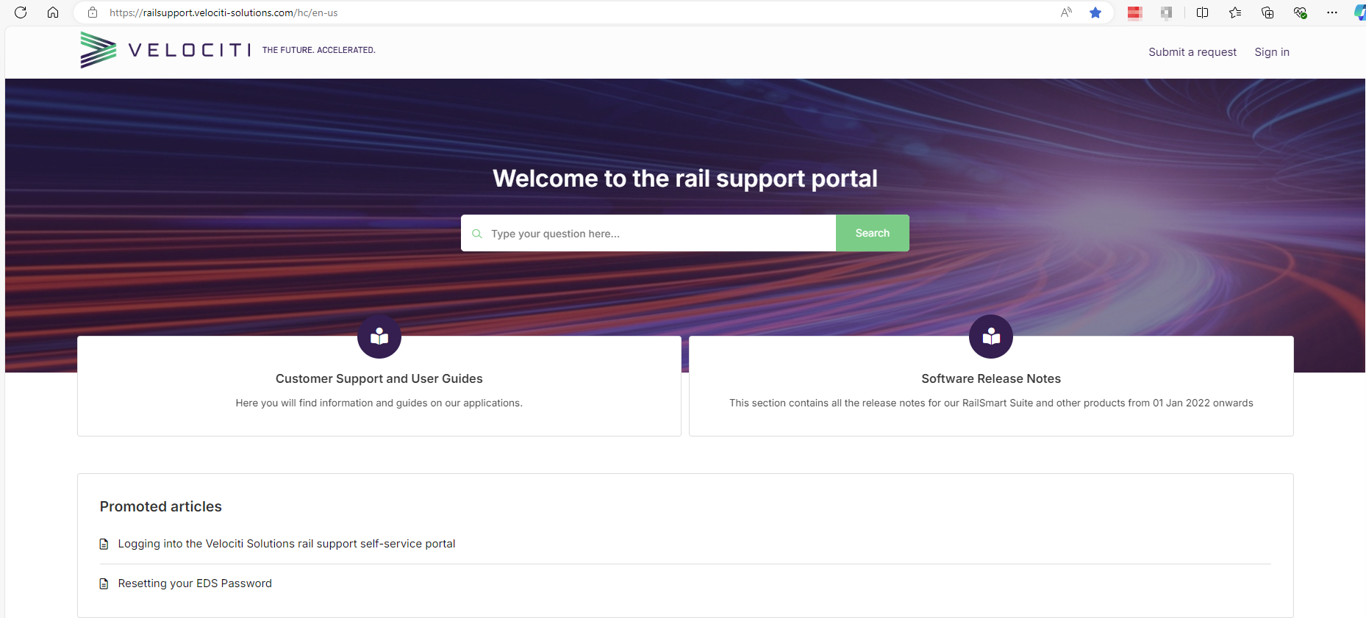Open Logging into the Velociti Solutions article
This screenshot has width=1366, height=618.
tap(287, 544)
